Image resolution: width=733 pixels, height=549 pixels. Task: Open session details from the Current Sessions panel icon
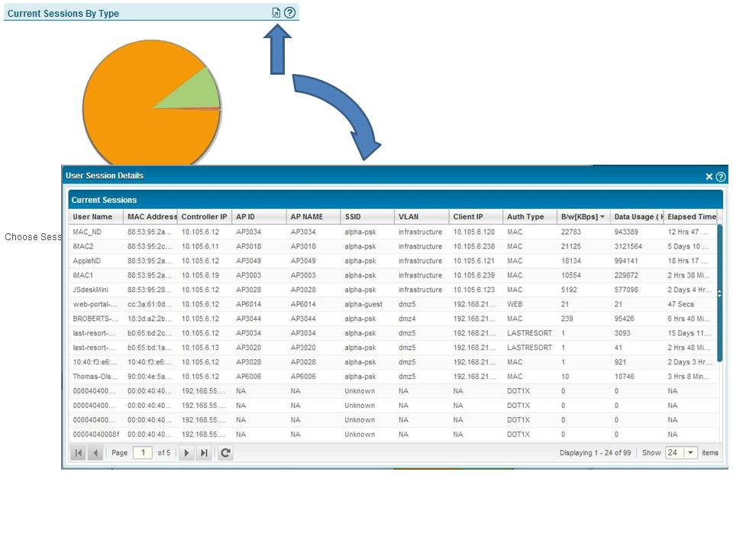[x=276, y=13]
